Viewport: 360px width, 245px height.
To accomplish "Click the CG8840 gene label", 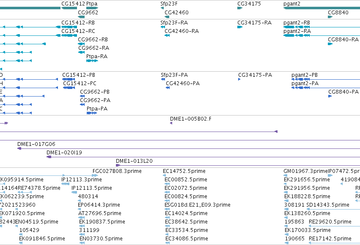I will 338,13.
